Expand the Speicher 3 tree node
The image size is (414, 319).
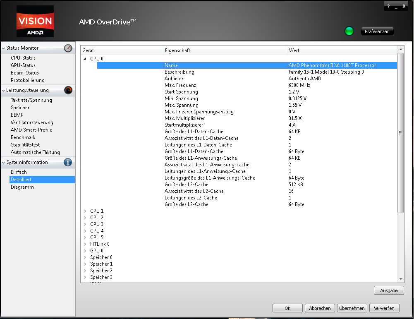pos(85,277)
